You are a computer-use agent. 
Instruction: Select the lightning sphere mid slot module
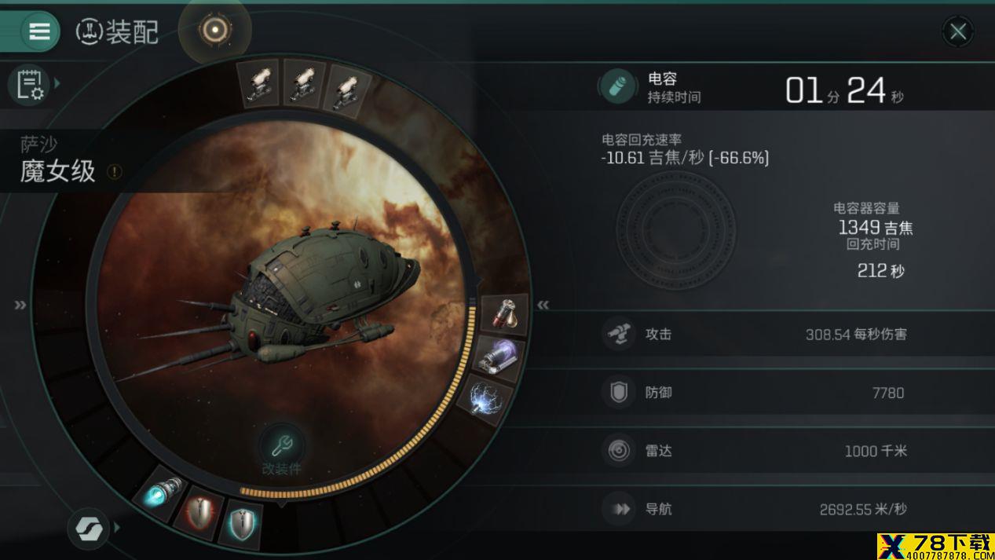tap(484, 399)
